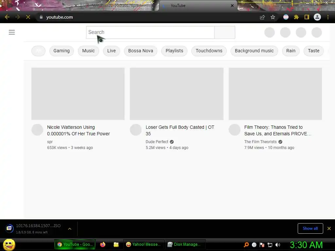Screen dimensions: 335x251
Task: Click the browser forward arrow
Action: click(x=18, y=17)
